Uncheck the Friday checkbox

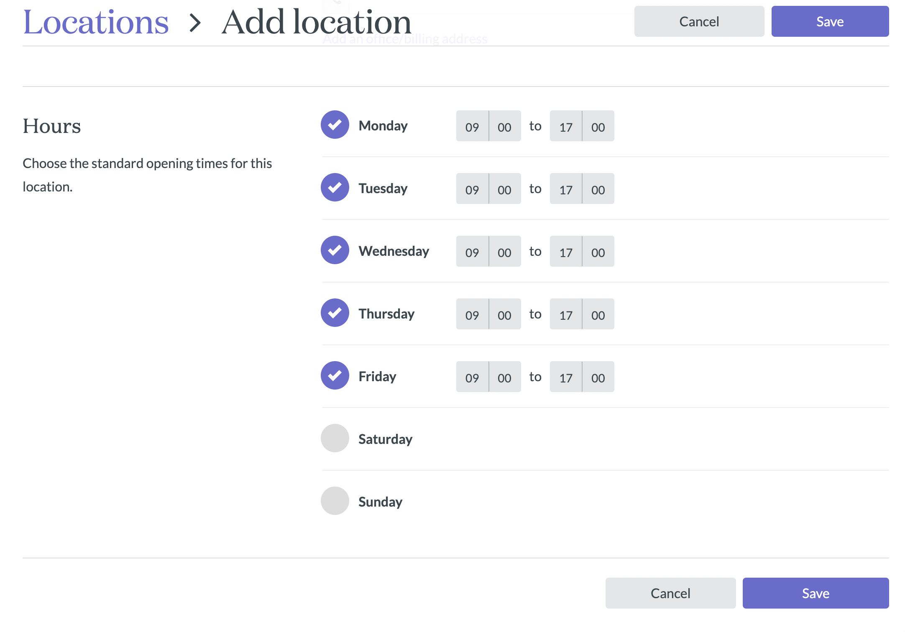point(335,376)
